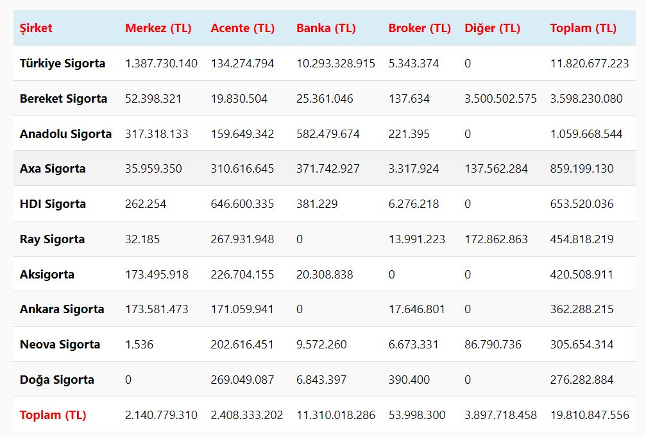Image resolution: width=646 pixels, height=437 pixels.
Task: Click the red Toplam (TL) footer row label
Action: tap(53, 415)
